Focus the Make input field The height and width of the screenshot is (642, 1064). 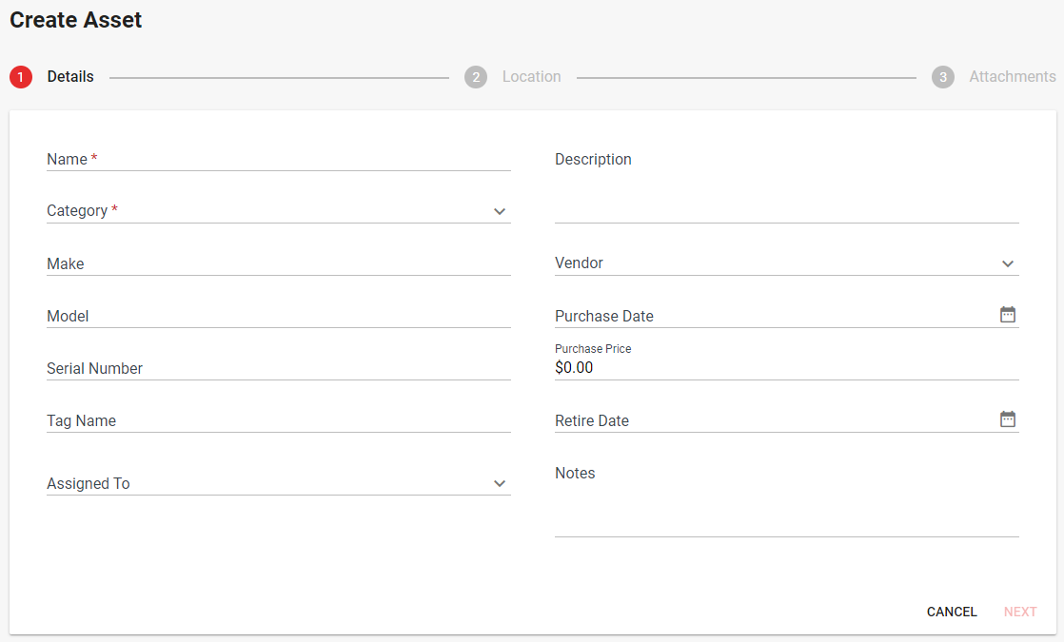point(278,263)
